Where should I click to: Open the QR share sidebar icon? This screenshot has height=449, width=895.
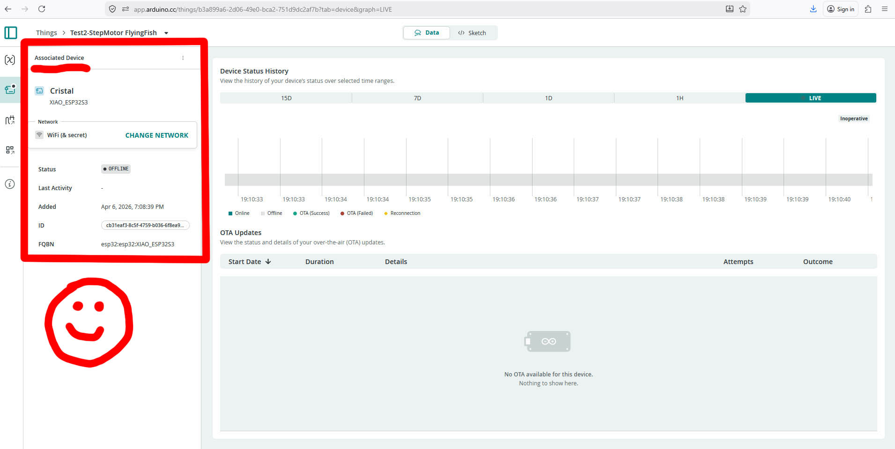(10, 150)
